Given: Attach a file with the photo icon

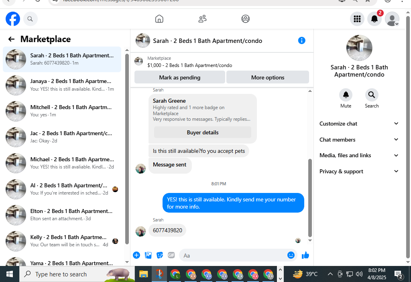Looking at the screenshot, I should [x=148, y=255].
